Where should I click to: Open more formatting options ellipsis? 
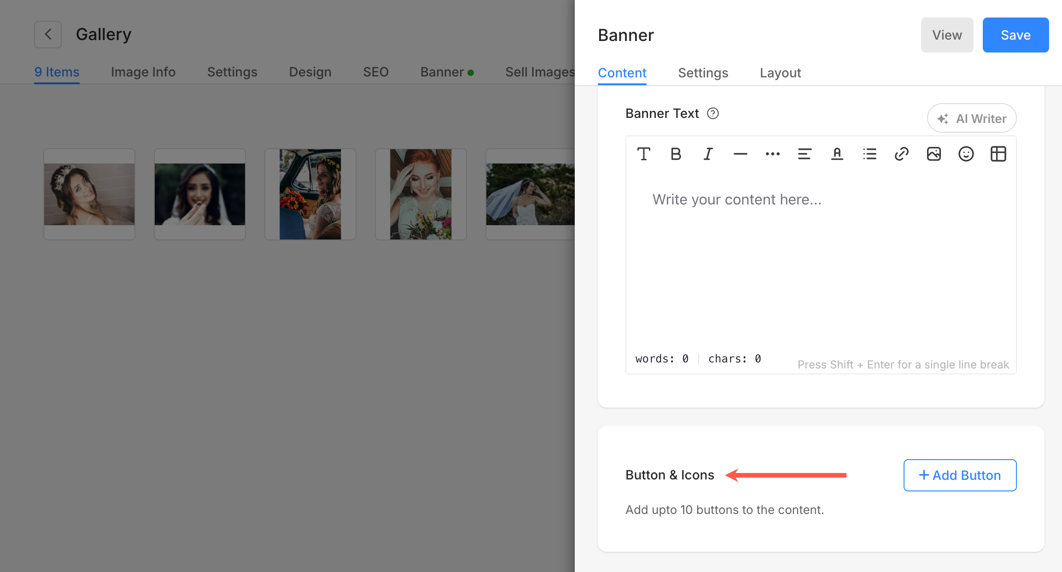click(x=772, y=154)
